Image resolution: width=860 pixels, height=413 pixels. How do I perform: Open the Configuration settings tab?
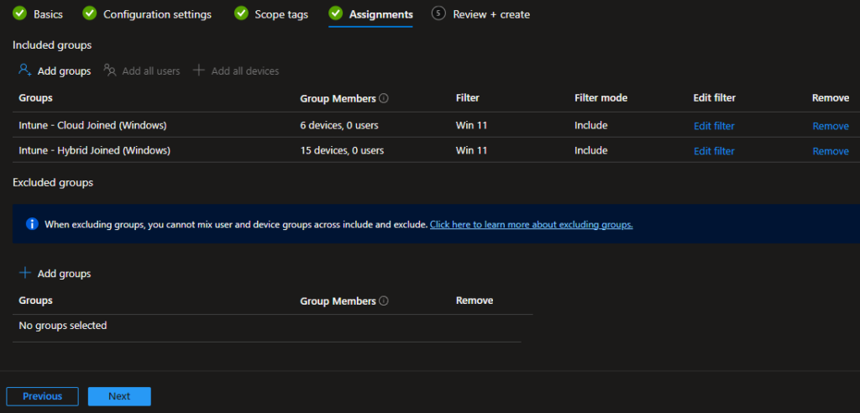pyautogui.click(x=157, y=14)
